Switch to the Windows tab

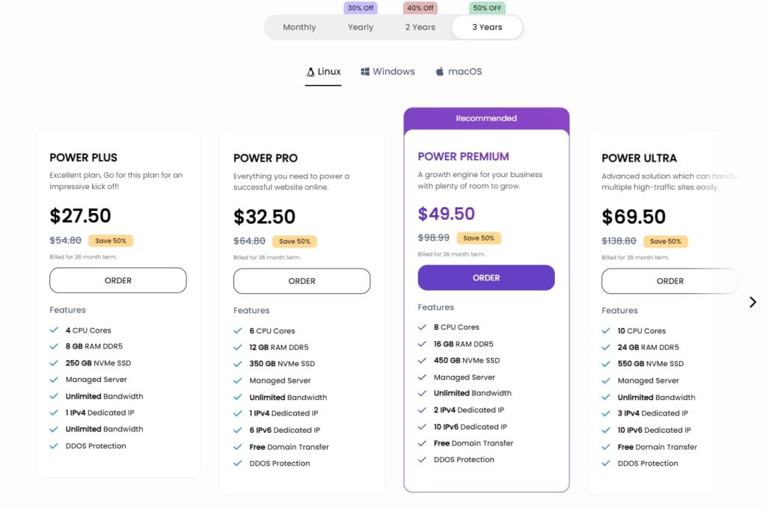(x=387, y=71)
